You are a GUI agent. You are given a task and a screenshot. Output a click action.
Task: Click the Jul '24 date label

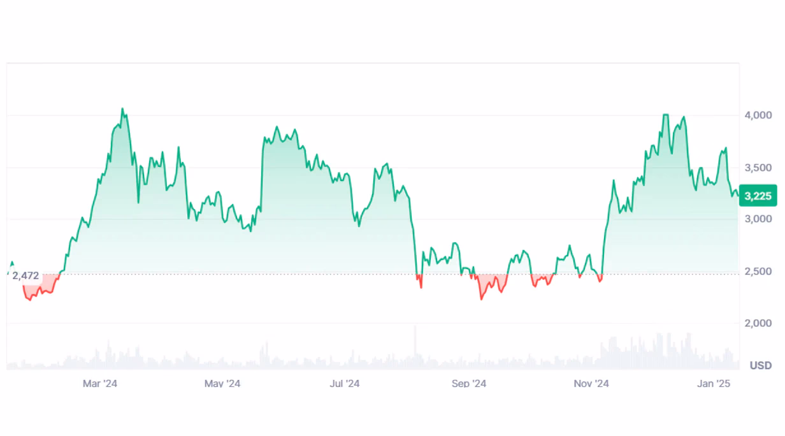pos(345,384)
